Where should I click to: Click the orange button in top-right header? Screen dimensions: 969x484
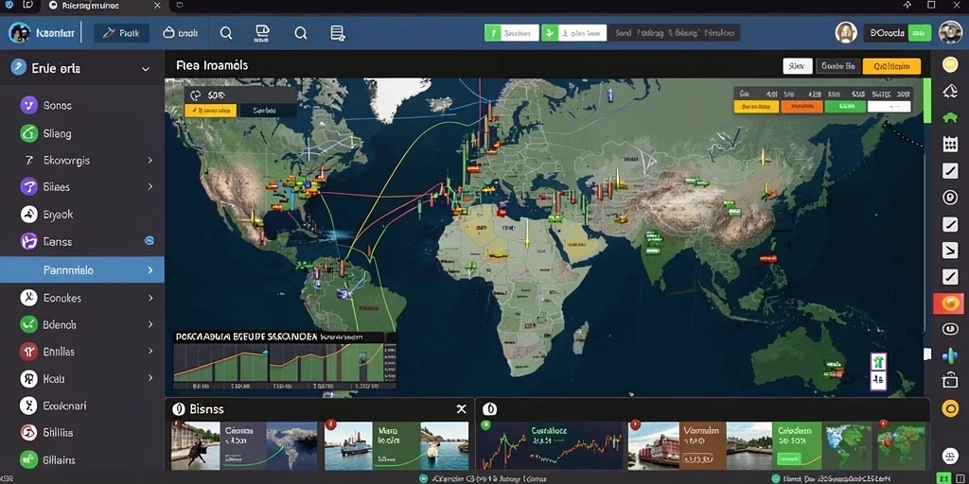[891, 66]
